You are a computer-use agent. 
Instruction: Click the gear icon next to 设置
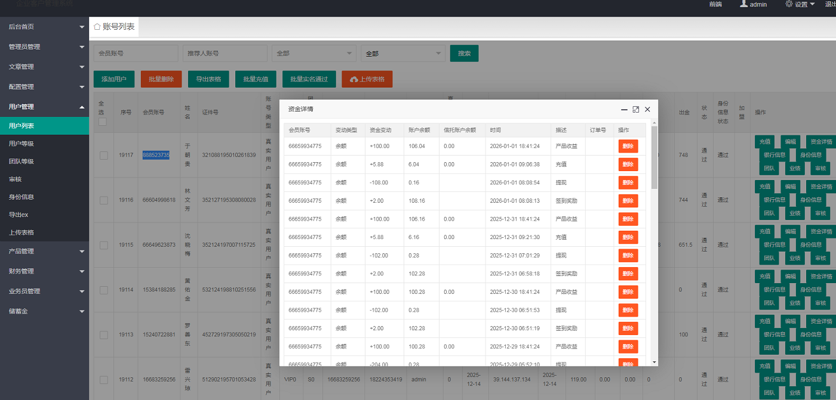(x=789, y=4)
